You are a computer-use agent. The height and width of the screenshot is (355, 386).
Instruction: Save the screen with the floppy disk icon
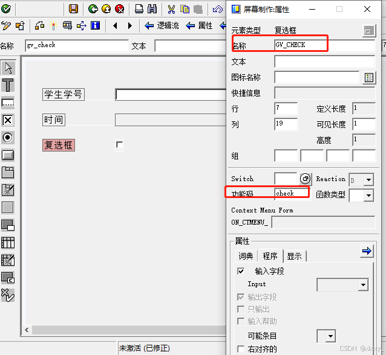tap(73, 9)
